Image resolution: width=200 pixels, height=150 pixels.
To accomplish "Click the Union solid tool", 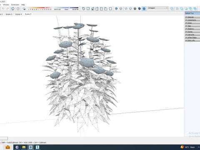I will [182, 9].
